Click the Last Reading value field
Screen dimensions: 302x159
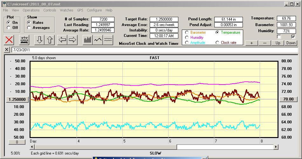point(103,25)
